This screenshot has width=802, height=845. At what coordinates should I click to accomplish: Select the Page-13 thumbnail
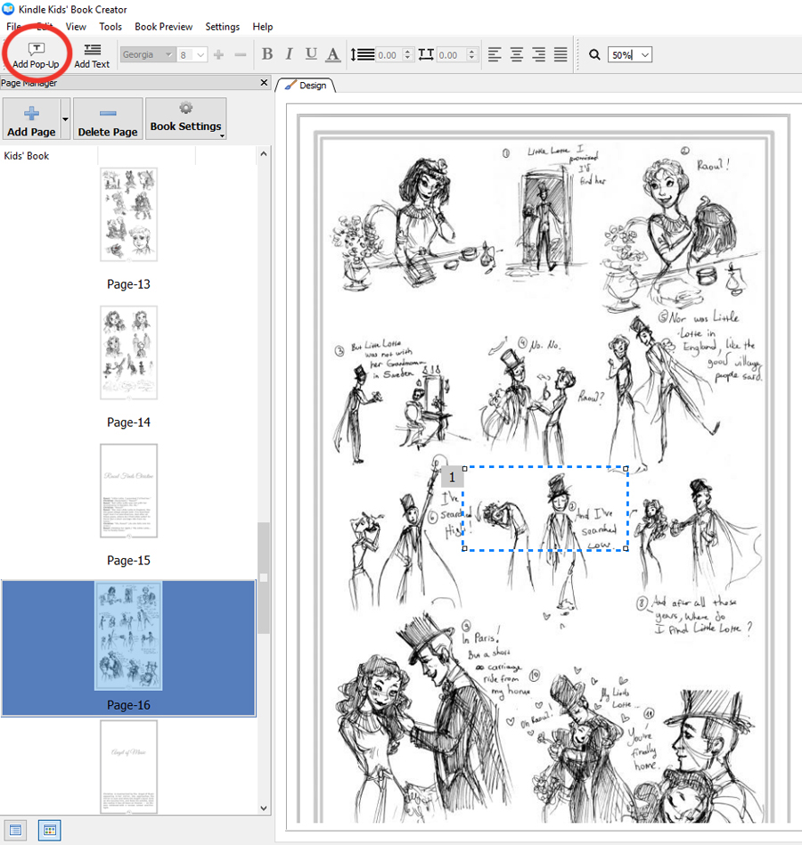[128, 215]
